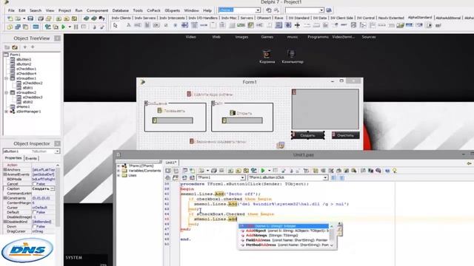The image size is (474, 266).
Task: Open the Component menu
Action: (x=97, y=10)
